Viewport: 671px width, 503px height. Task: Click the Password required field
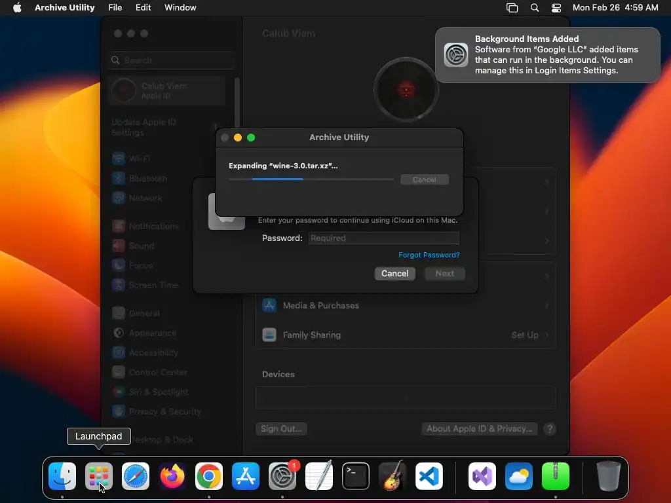tap(384, 238)
